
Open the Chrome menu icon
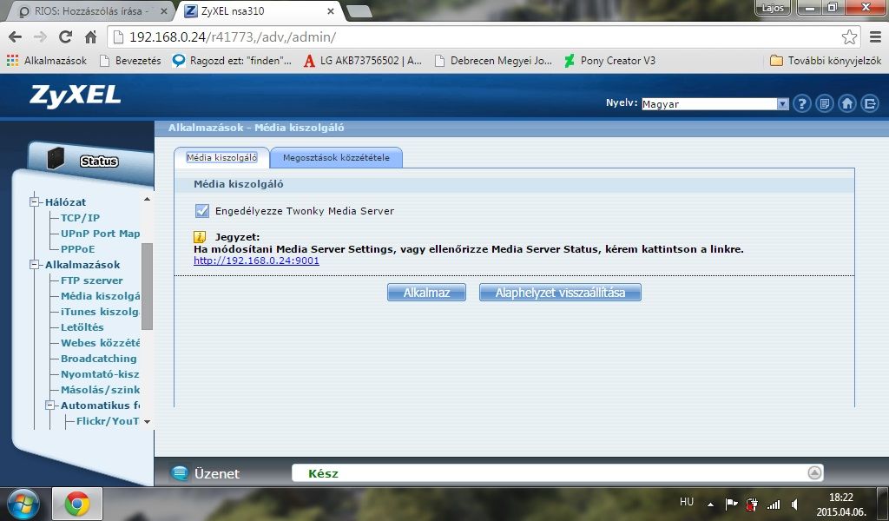[875, 36]
